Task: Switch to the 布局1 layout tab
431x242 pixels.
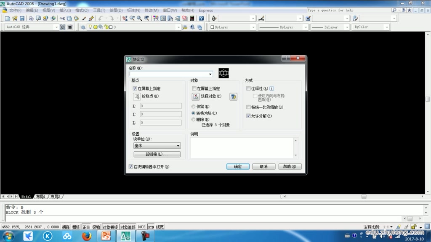Action: point(40,196)
